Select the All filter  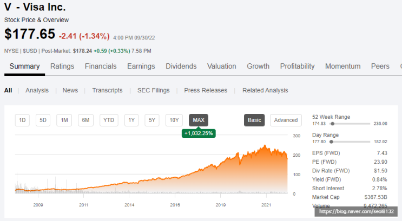(8, 90)
